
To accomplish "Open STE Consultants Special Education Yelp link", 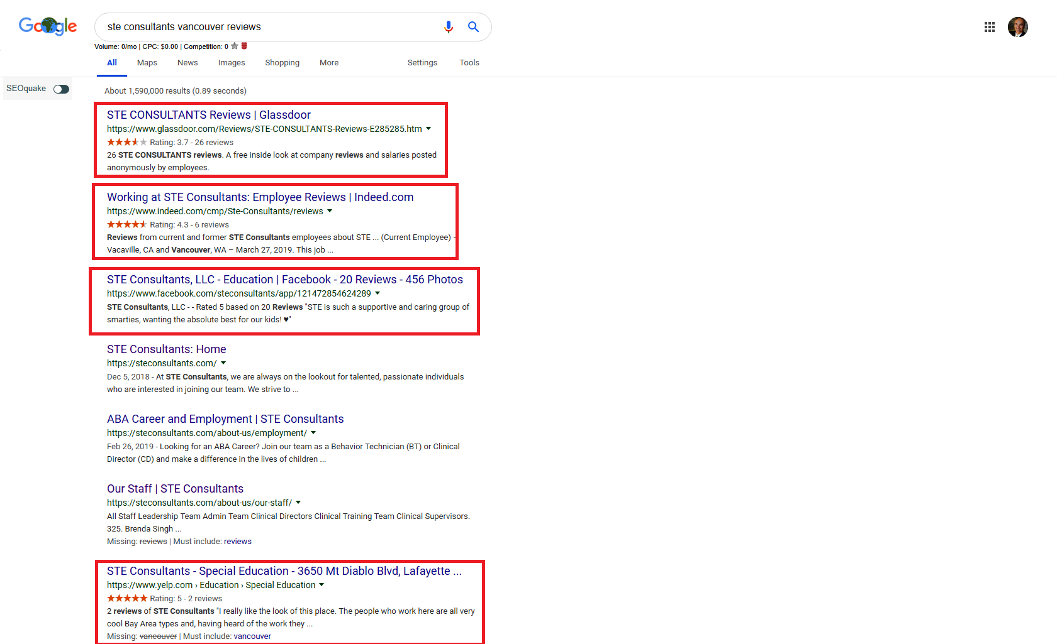I will pos(284,571).
